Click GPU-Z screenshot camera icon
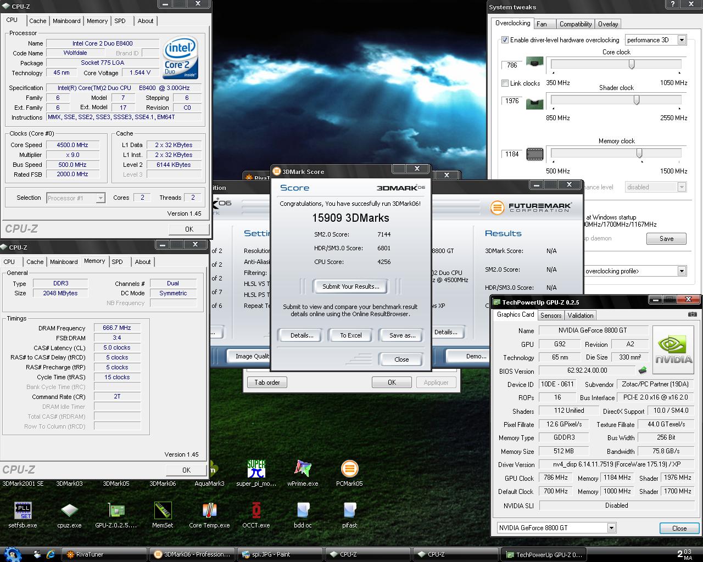703x562 pixels. tap(693, 314)
